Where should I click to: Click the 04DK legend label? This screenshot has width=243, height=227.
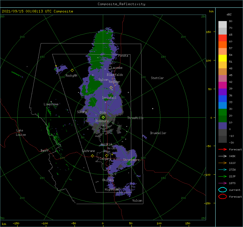coord(232,156)
